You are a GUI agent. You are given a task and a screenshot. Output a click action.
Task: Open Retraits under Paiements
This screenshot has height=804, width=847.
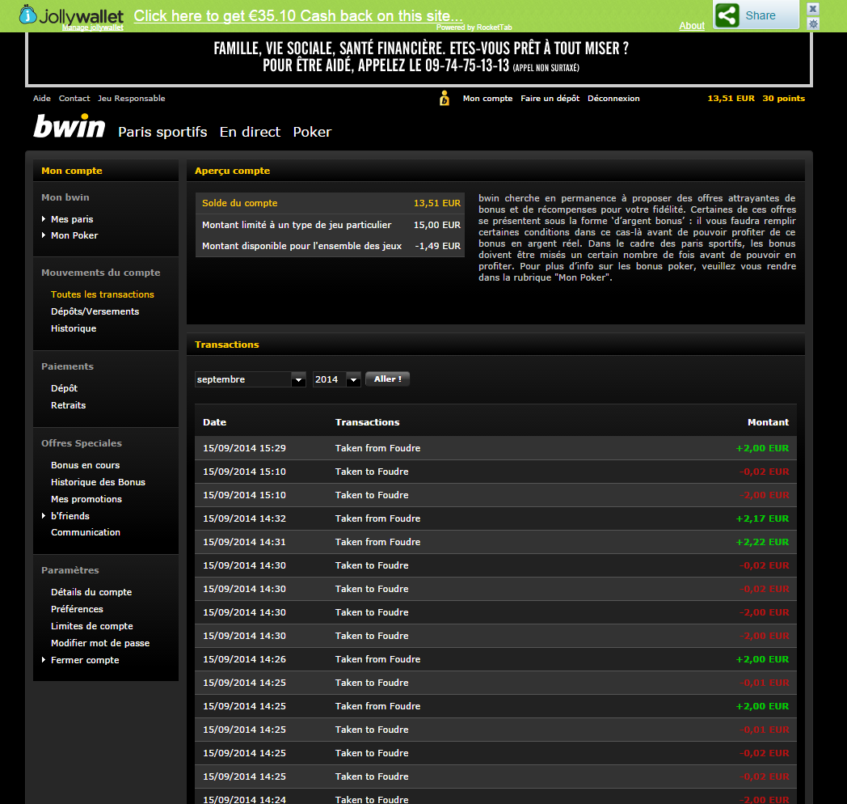pyautogui.click(x=69, y=405)
